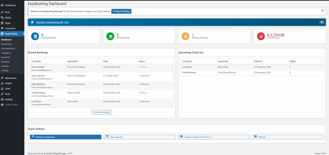Click the banner link about EasyBooking WP 1.0.2
The image size is (329, 155).
click(x=52, y=22)
